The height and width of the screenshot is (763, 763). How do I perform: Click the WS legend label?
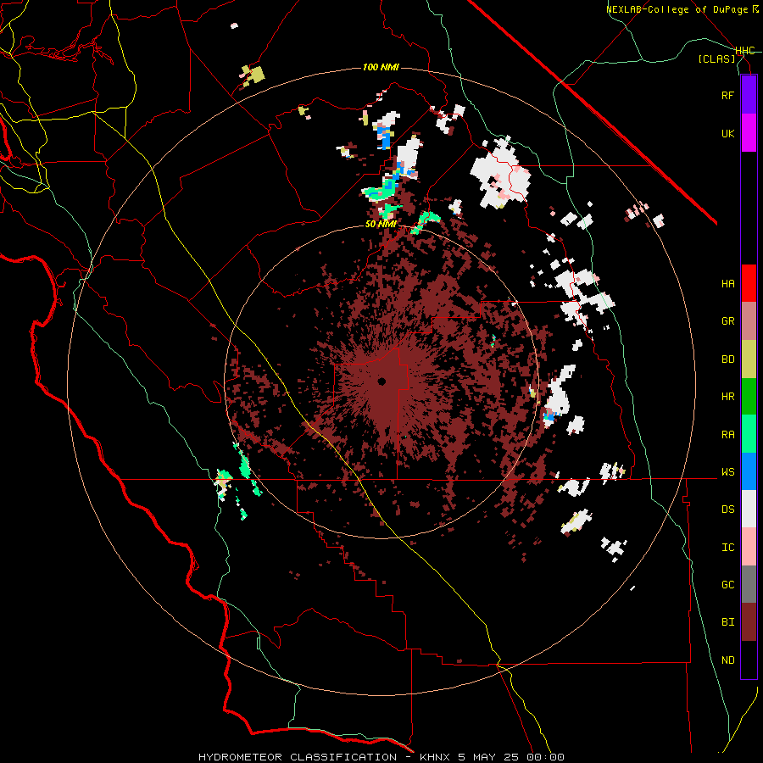727,472
